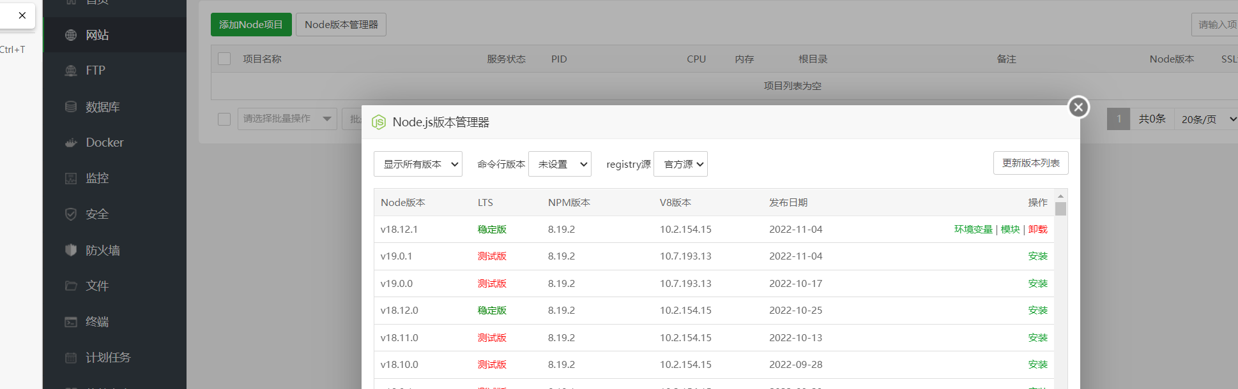Click V8 version 10.7.193.13 in v19.0.0 row
1238x389 pixels.
685,283
